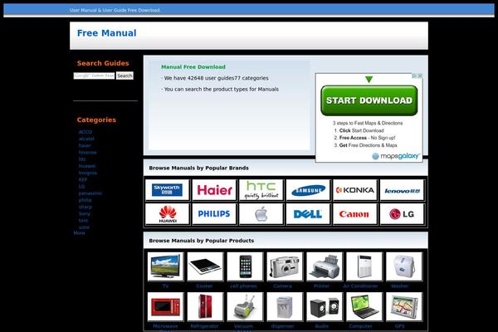Open the LG brand logo tile
498x332 pixels.
point(402,214)
